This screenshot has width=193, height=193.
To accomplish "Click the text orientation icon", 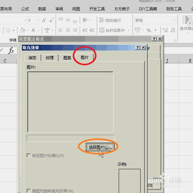I will click(x=85, y=20).
